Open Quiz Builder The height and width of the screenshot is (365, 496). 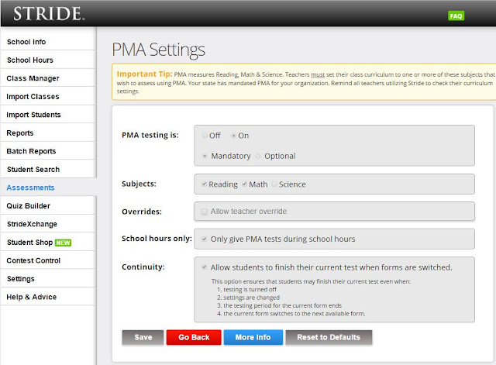point(48,206)
